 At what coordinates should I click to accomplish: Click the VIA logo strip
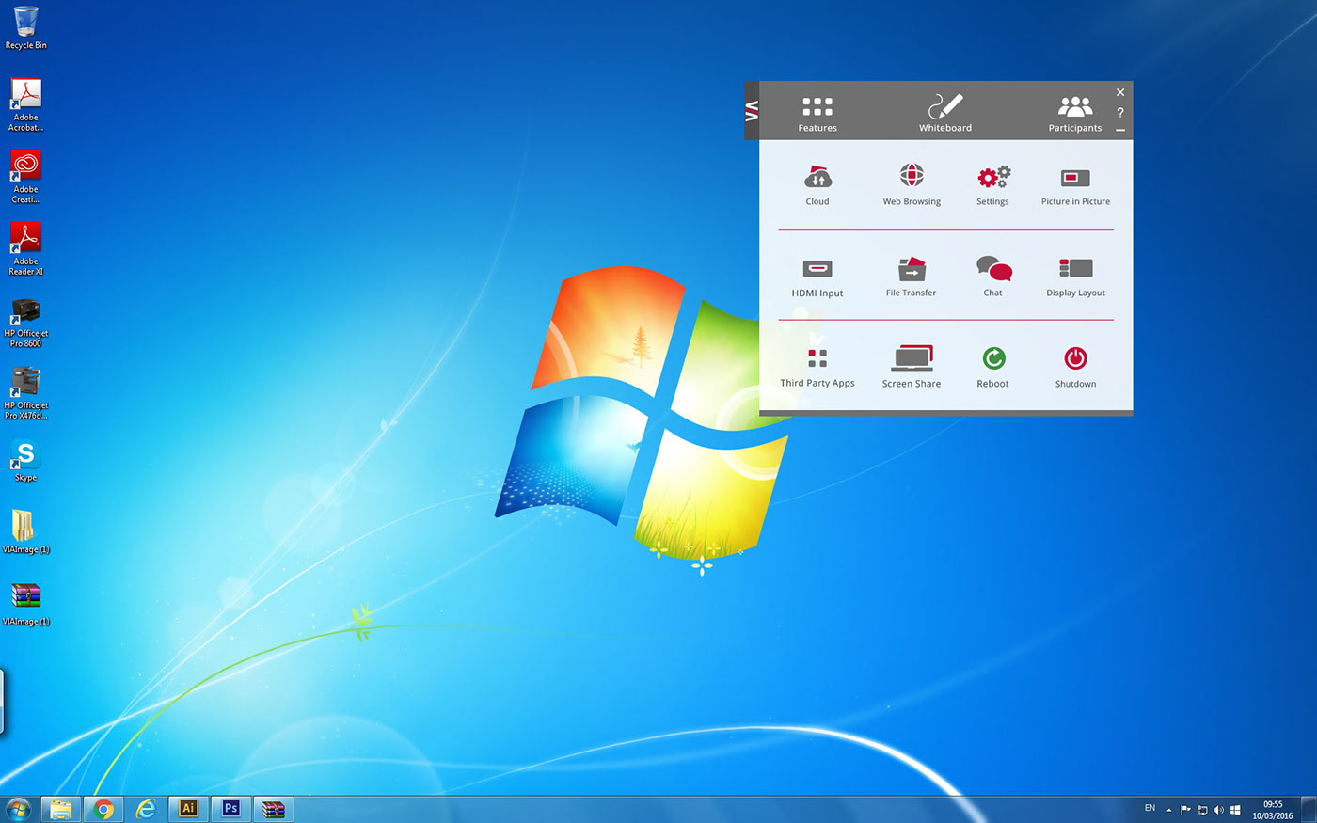(752, 111)
